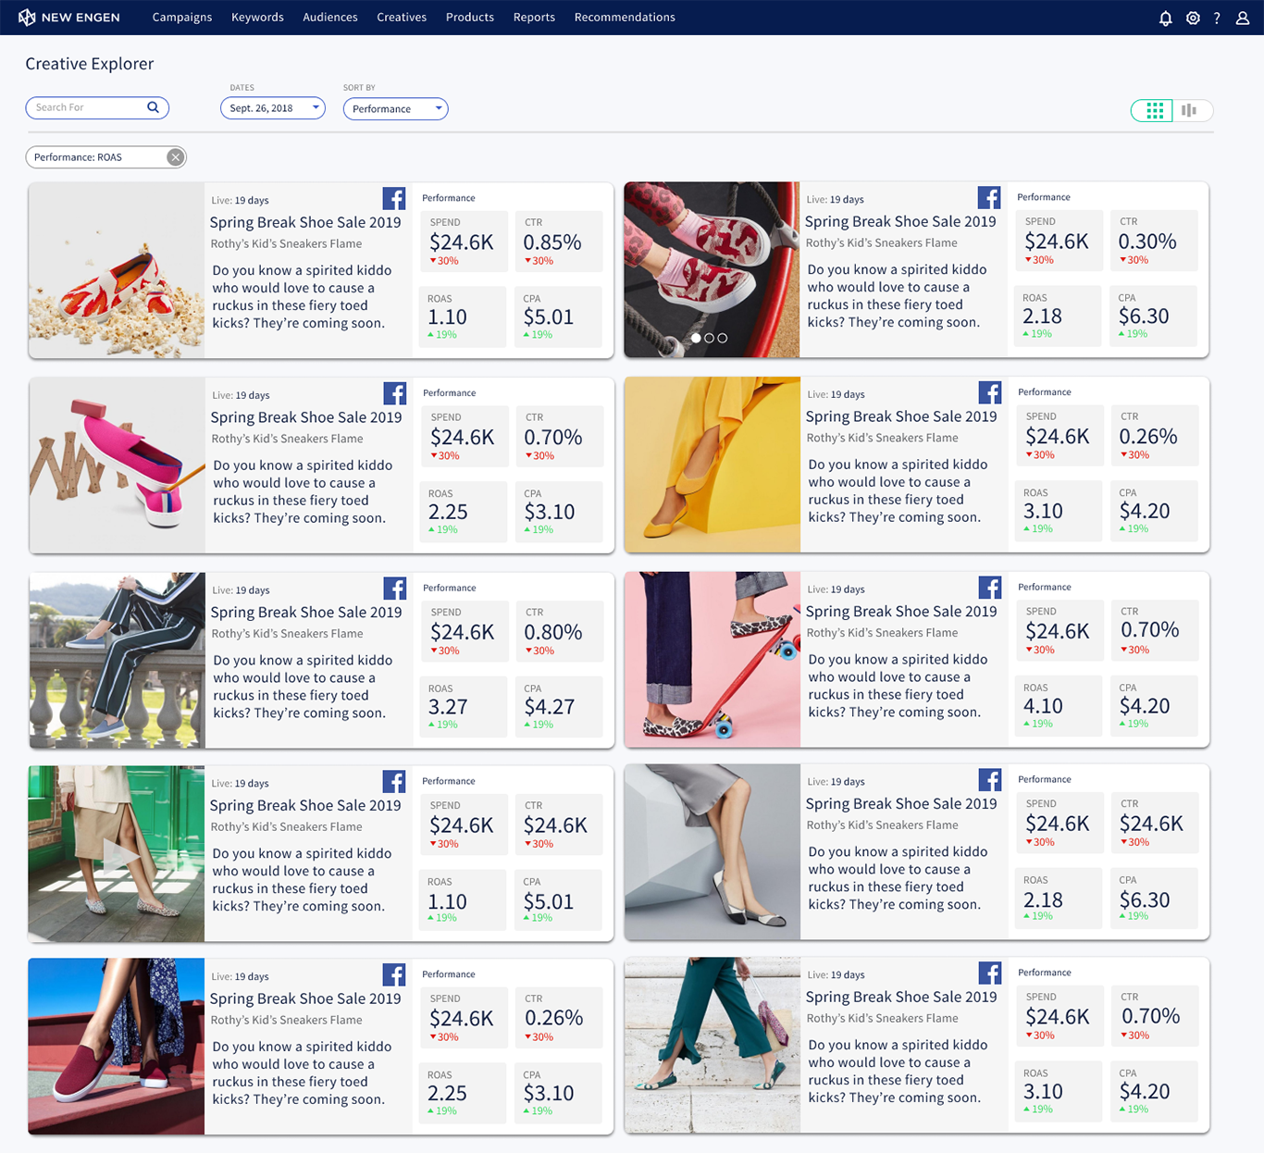Viewport: 1264px width, 1153px height.
Task: Select the third carousel dot on the swing image
Action: [723, 339]
